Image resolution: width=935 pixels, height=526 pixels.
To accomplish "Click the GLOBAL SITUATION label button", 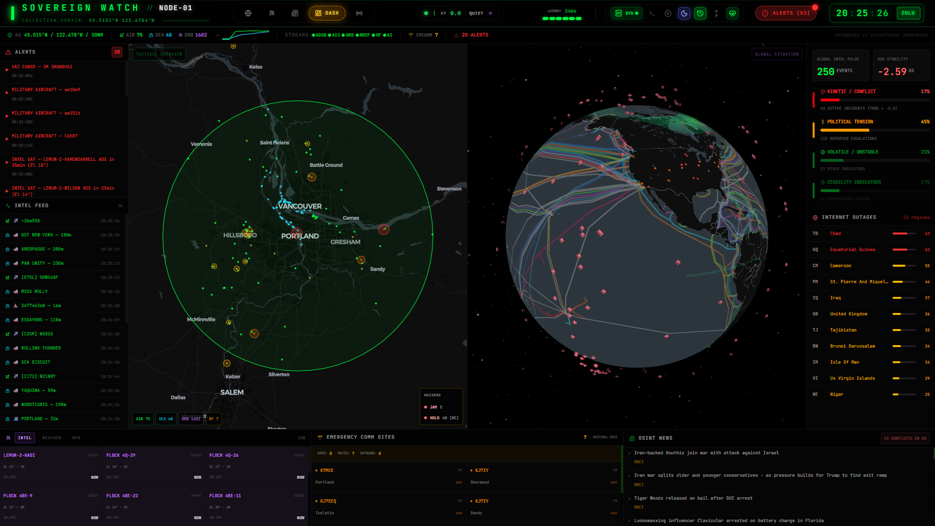I will [777, 54].
